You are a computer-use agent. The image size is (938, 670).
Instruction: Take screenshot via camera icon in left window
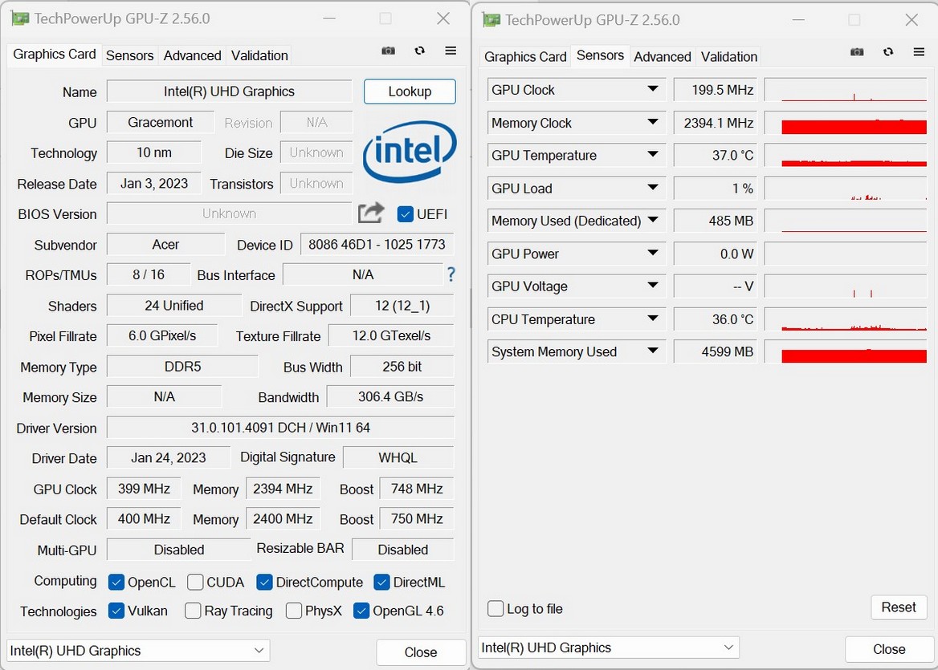pos(388,51)
